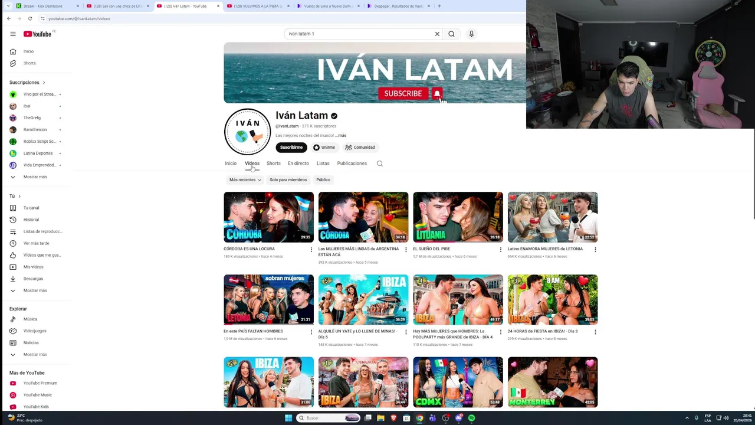Open browser tab search dropdown arrow

[8, 6]
